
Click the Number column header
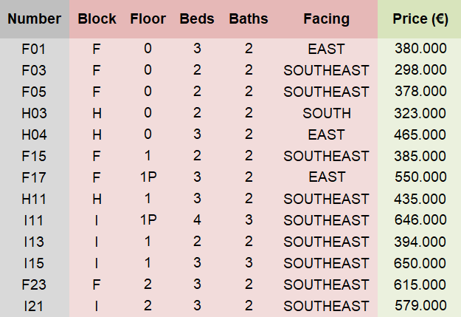(x=34, y=18)
